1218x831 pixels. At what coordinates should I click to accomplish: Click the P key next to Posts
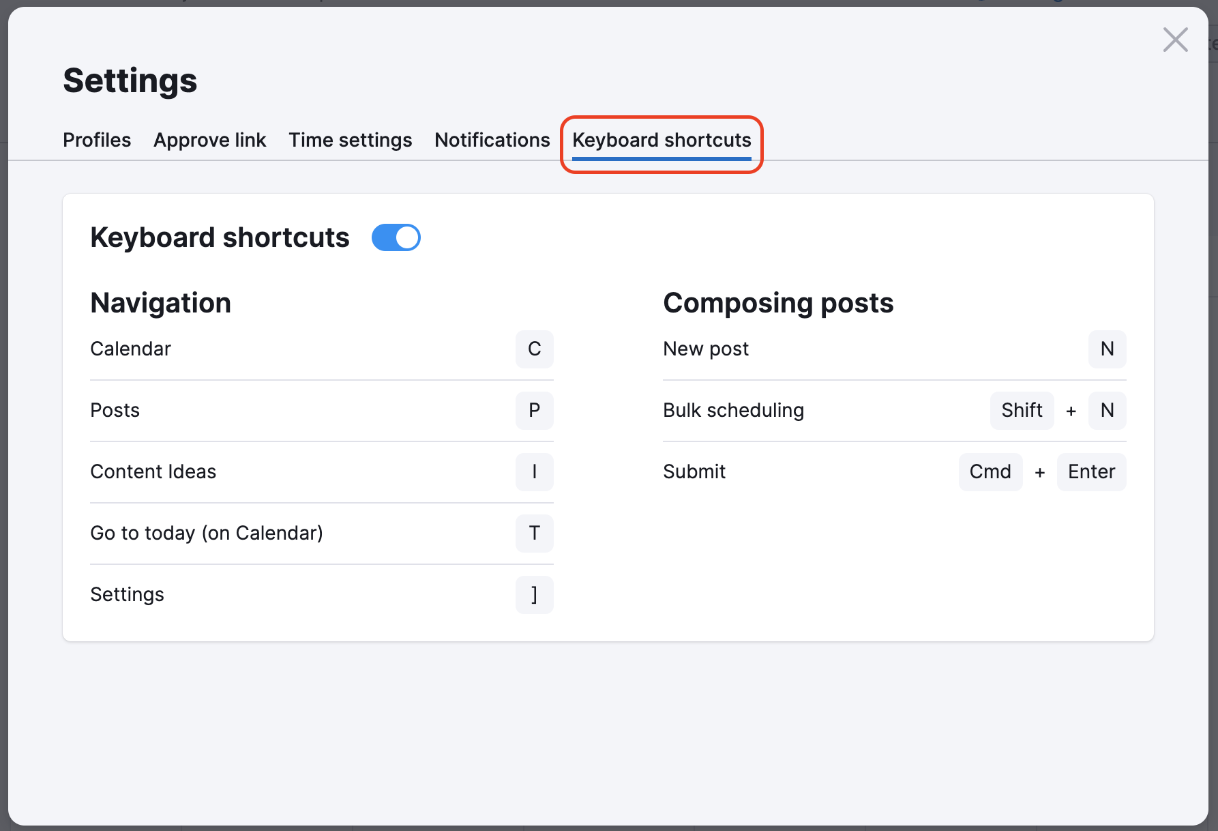[x=534, y=411]
